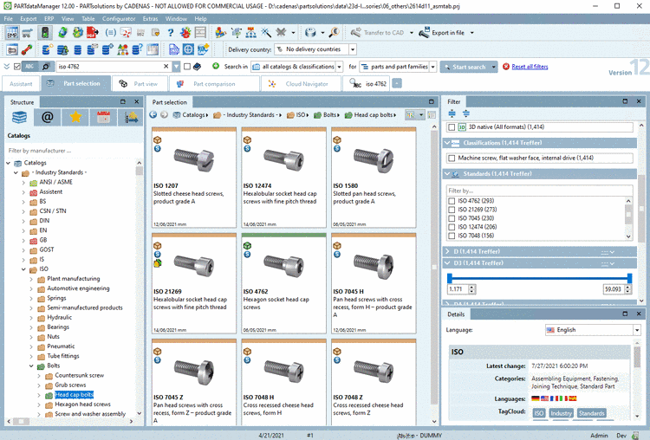Click the Standards tag in TagCloud
The height and width of the screenshot is (440, 650).
pyautogui.click(x=591, y=413)
